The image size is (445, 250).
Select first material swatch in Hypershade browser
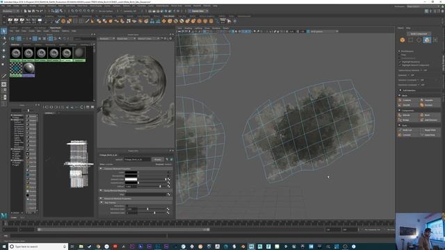point(16,53)
